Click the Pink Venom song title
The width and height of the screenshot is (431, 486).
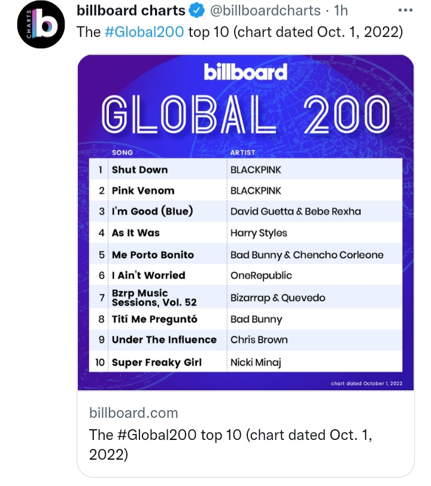pos(143,191)
